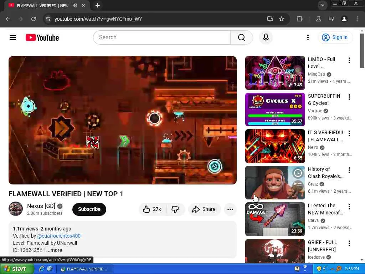The width and height of the screenshot is (365, 274).
Task: Open Chrome three-dot menu
Action: click(x=357, y=19)
